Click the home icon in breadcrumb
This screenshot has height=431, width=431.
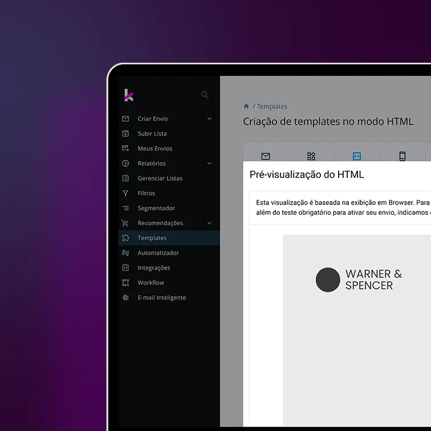246,107
